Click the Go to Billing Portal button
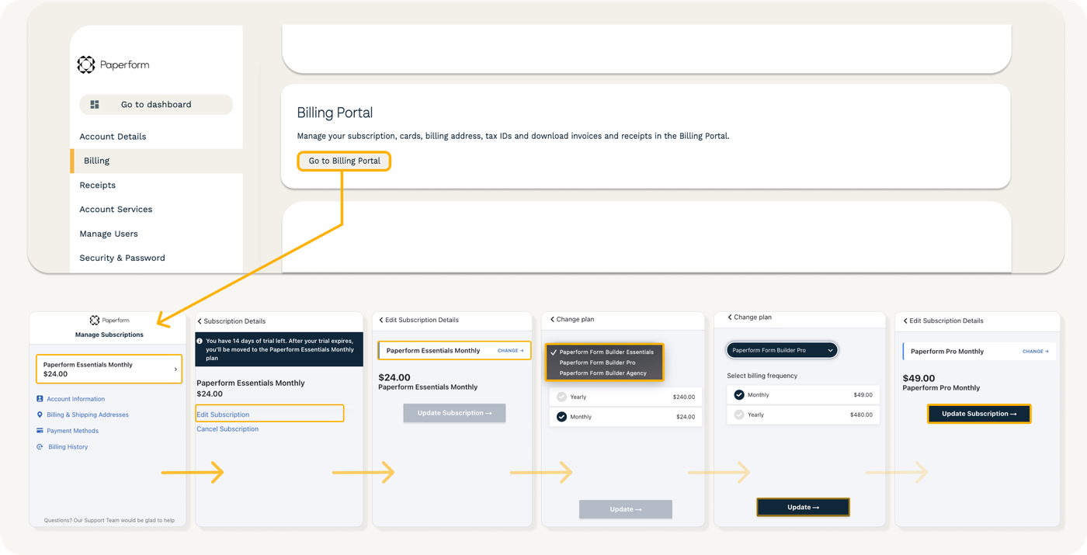 [344, 161]
